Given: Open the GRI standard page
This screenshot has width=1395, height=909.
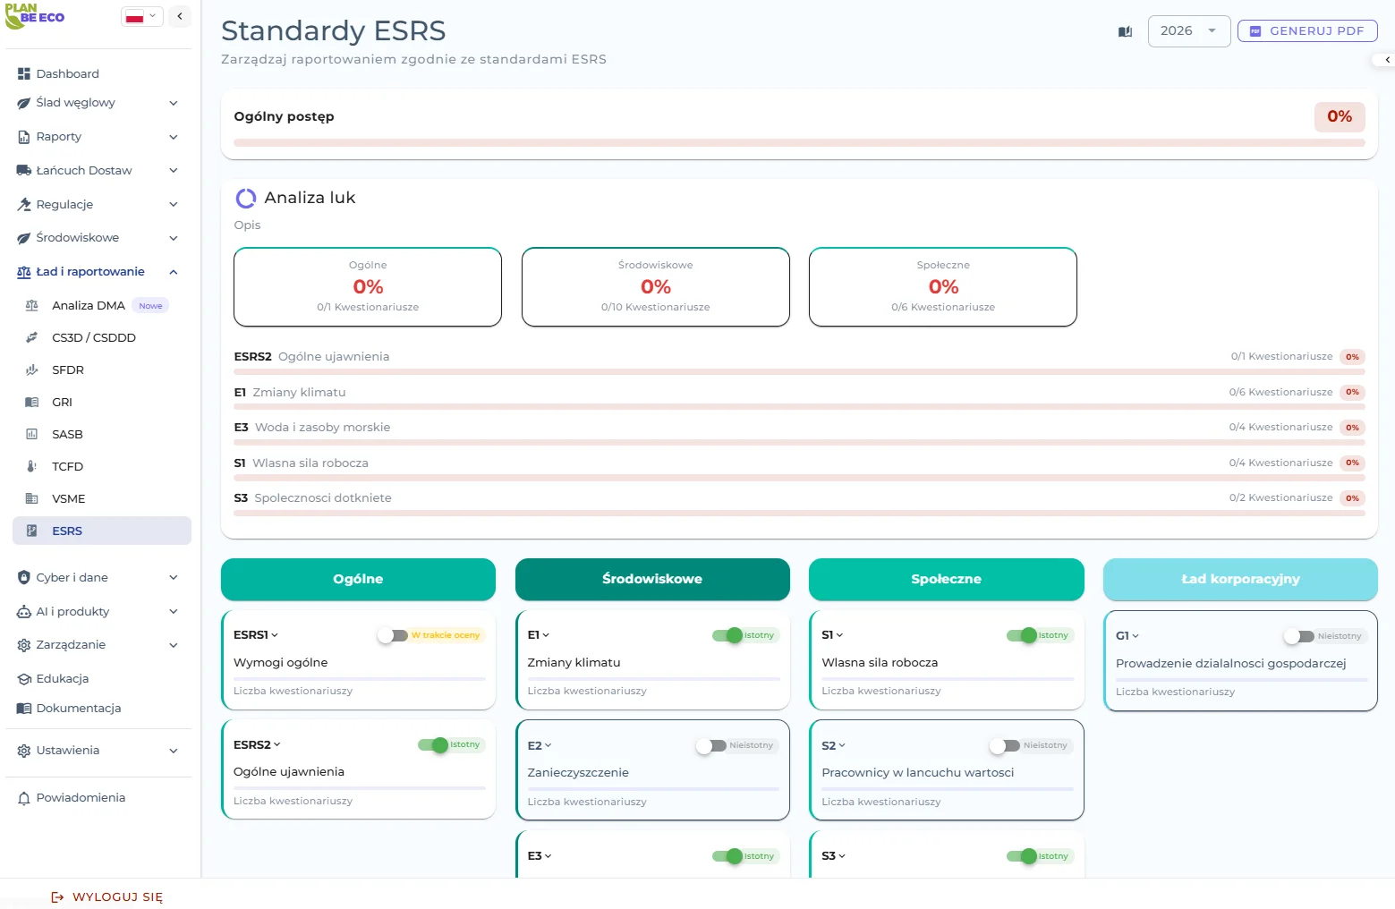Looking at the screenshot, I should click(61, 402).
